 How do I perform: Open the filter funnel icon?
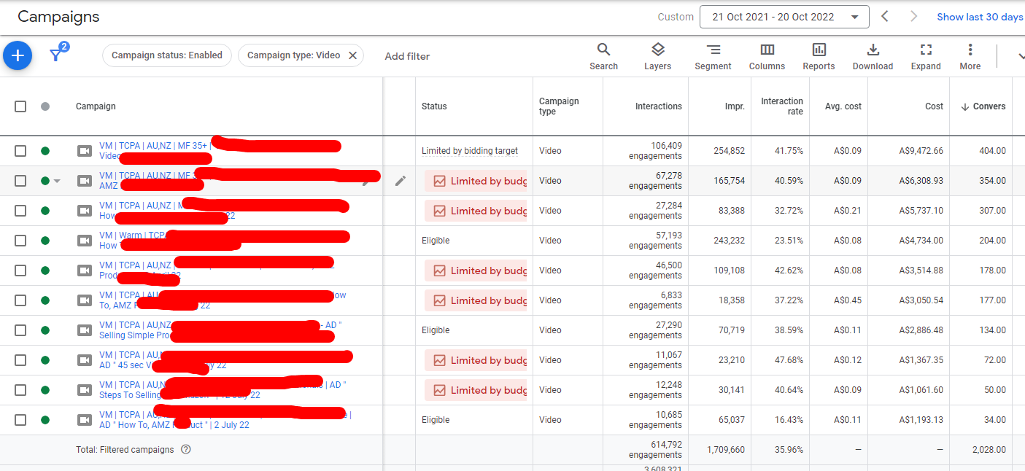coord(56,55)
